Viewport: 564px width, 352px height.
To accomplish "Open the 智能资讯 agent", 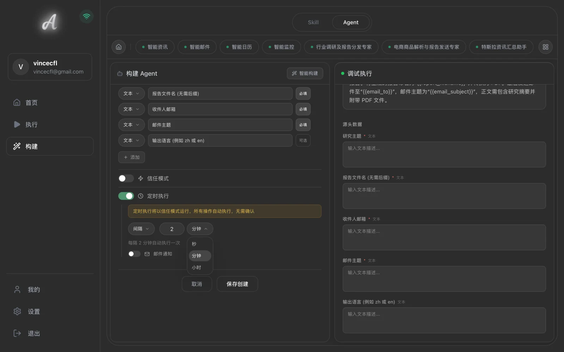I will (x=155, y=47).
